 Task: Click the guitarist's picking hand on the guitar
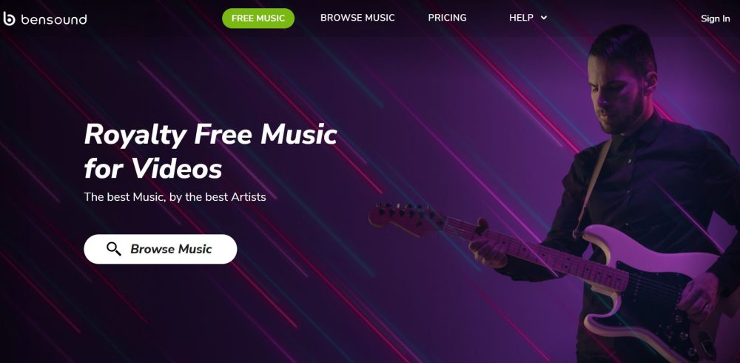point(700,297)
